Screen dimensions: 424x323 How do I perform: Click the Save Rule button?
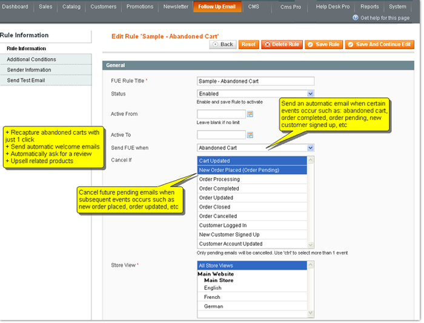323,44
